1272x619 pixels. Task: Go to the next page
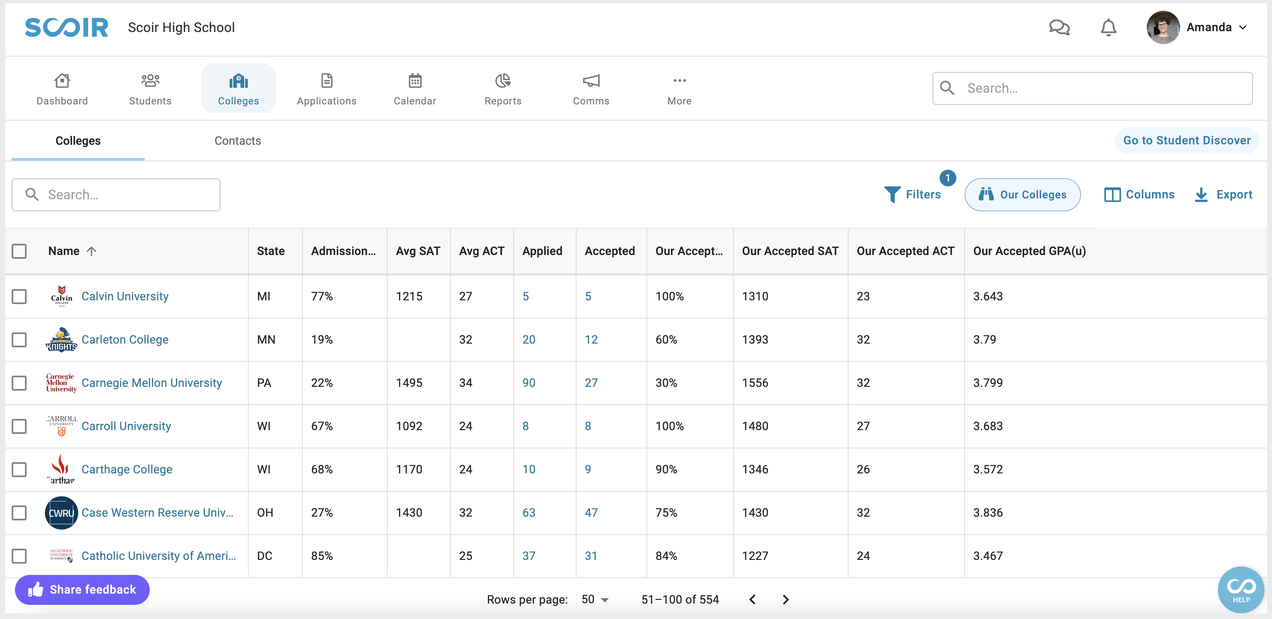pyautogui.click(x=786, y=600)
